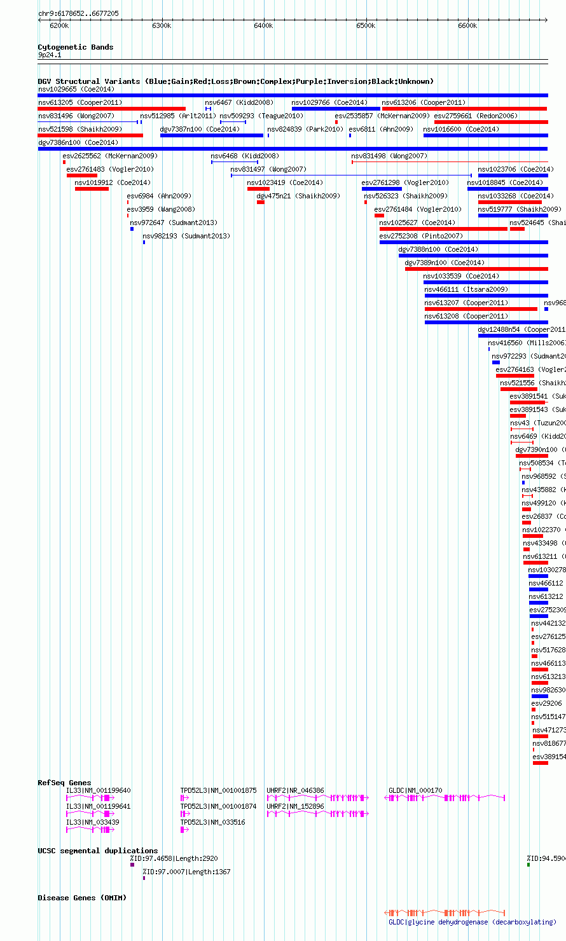Image resolution: width=566 pixels, height=941 pixels.
Task: Click the %ID:97.4658|Length:2920 duplication label
Action: pos(174,858)
